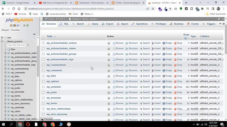Click the reload navigation panel green icon
Image resolution: width=227 pixels, height=127 pixels.
(x=28, y=25)
